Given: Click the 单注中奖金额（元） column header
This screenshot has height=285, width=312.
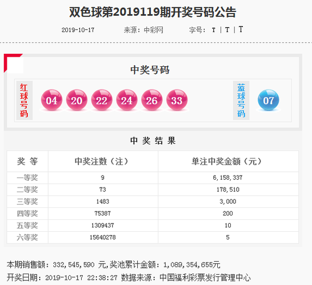Looking at the screenshot, I should pyautogui.click(x=228, y=161).
